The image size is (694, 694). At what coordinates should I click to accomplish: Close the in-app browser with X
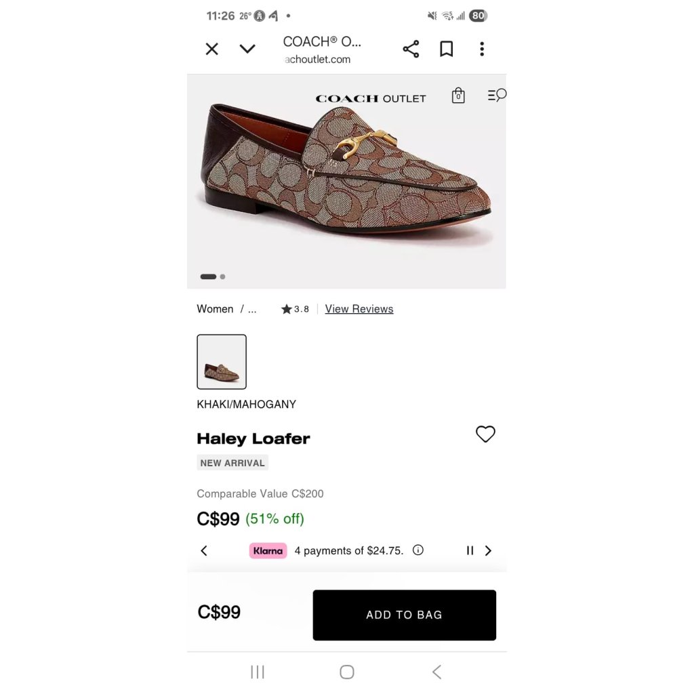(212, 49)
